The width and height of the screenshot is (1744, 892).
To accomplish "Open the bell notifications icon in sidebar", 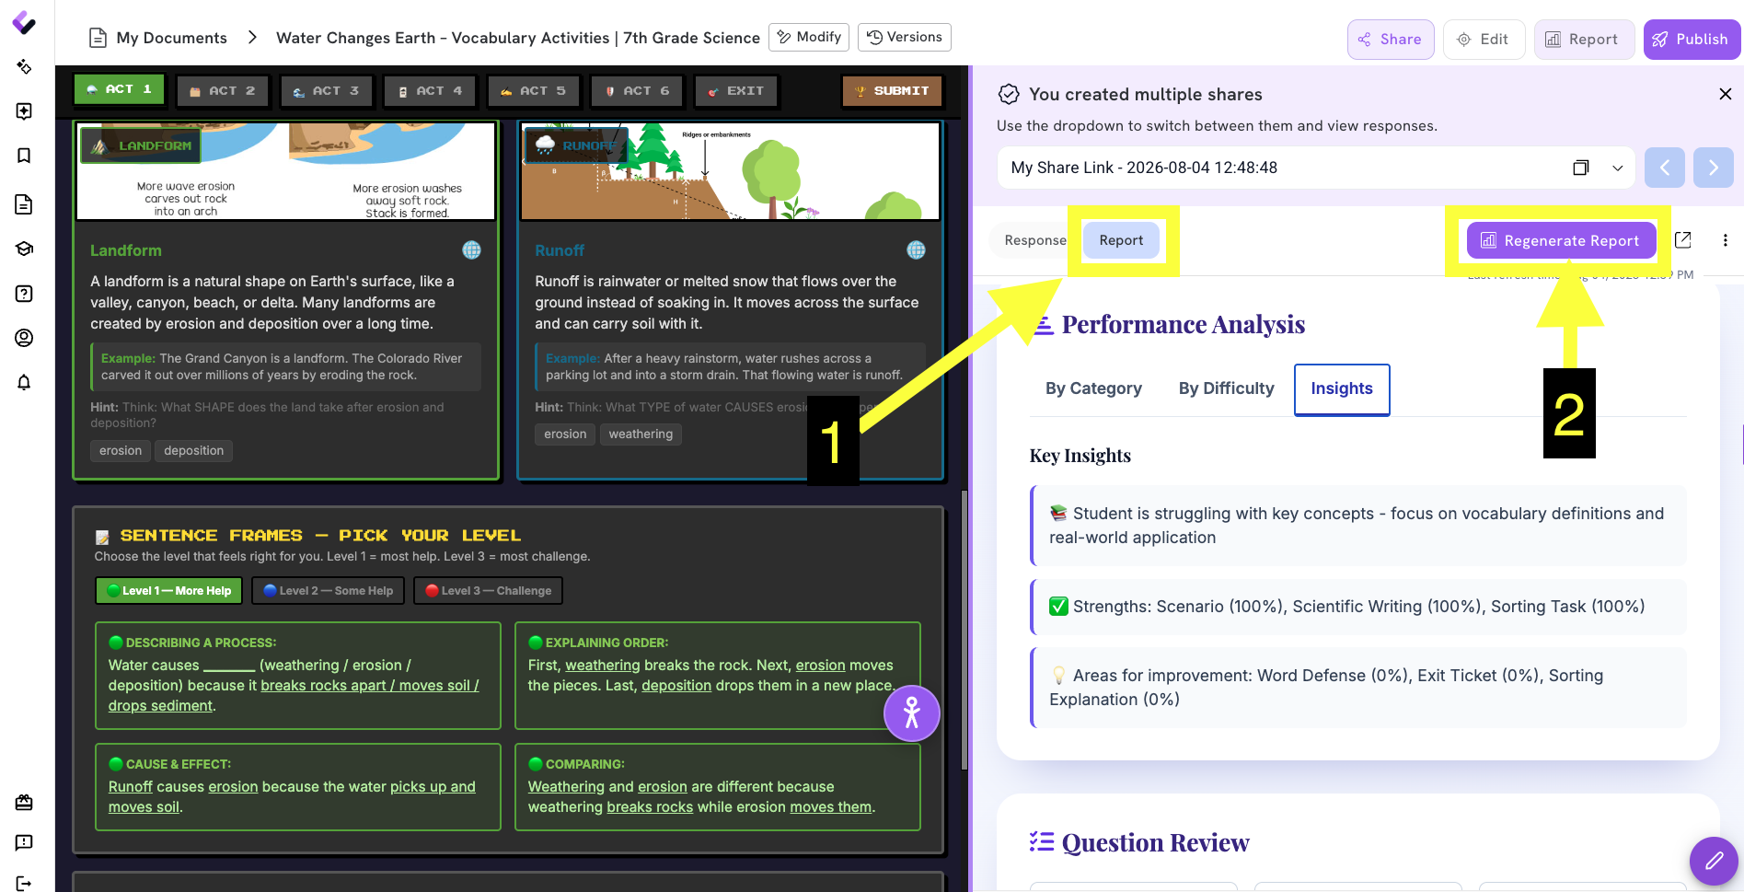I will coord(24,382).
